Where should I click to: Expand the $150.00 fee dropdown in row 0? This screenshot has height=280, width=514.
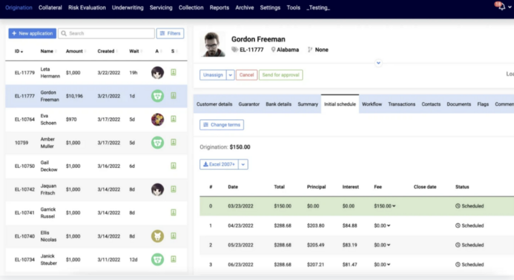pos(394,206)
